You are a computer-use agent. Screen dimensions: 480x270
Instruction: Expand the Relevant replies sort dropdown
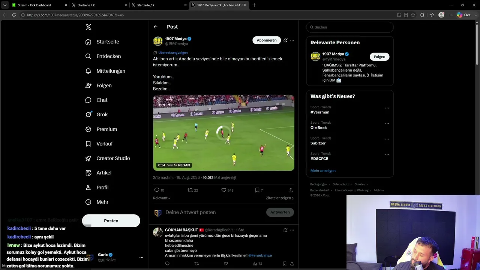162,198
